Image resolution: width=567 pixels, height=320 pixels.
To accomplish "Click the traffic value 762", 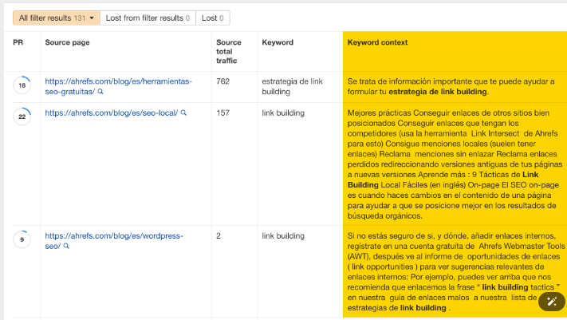I will coord(224,81).
